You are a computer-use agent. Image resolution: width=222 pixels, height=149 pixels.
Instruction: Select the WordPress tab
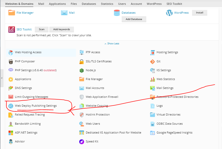(x=154, y=4)
